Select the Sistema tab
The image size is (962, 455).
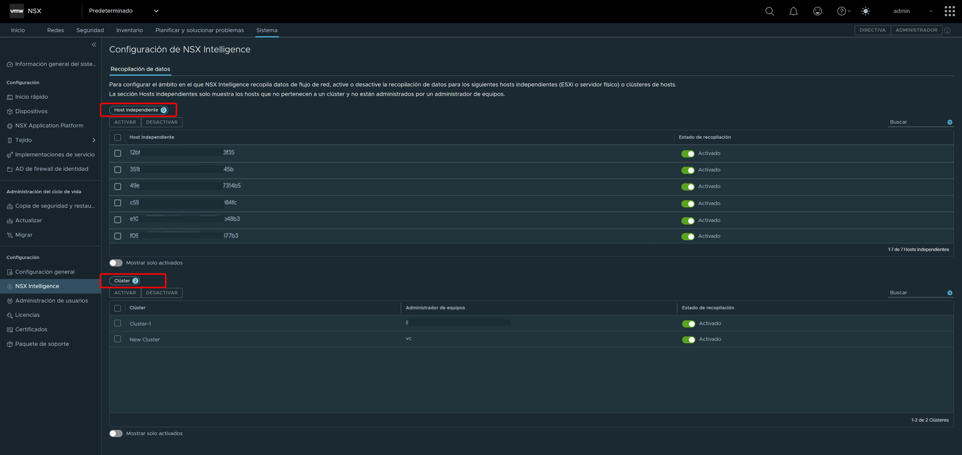tap(267, 31)
